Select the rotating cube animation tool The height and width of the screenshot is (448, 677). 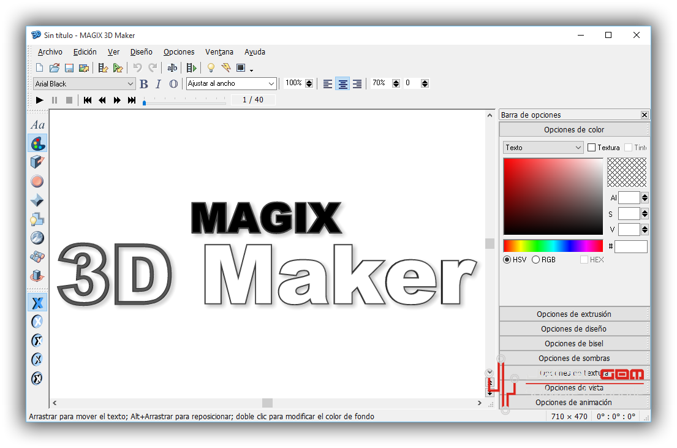pos(37,276)
